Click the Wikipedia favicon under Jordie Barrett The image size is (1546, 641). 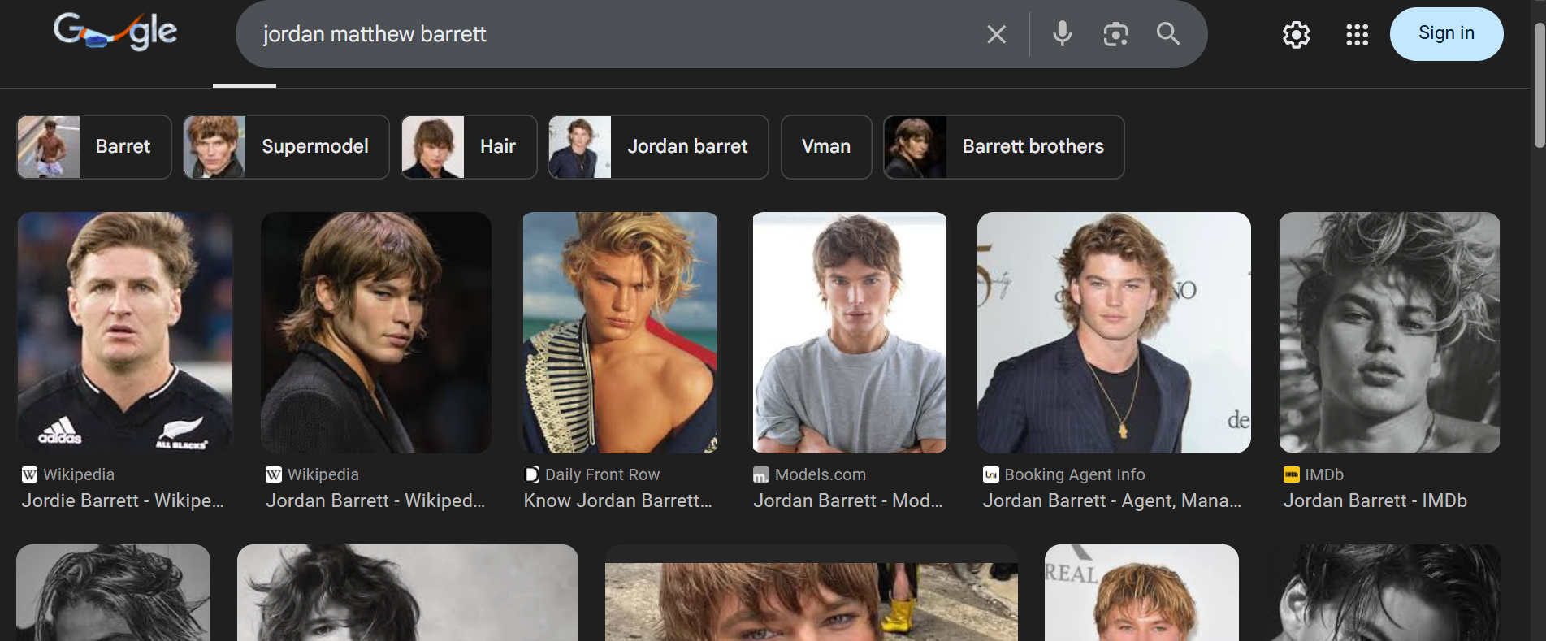tap(30, 474)
